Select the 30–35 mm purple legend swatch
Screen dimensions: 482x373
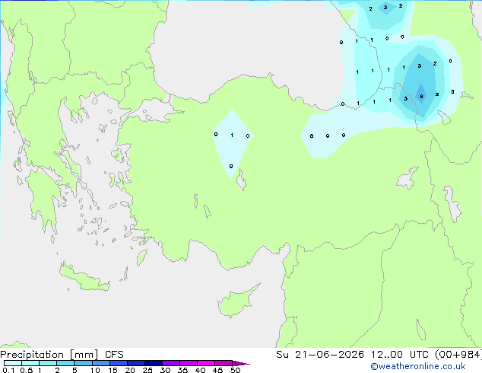(171, 363)
